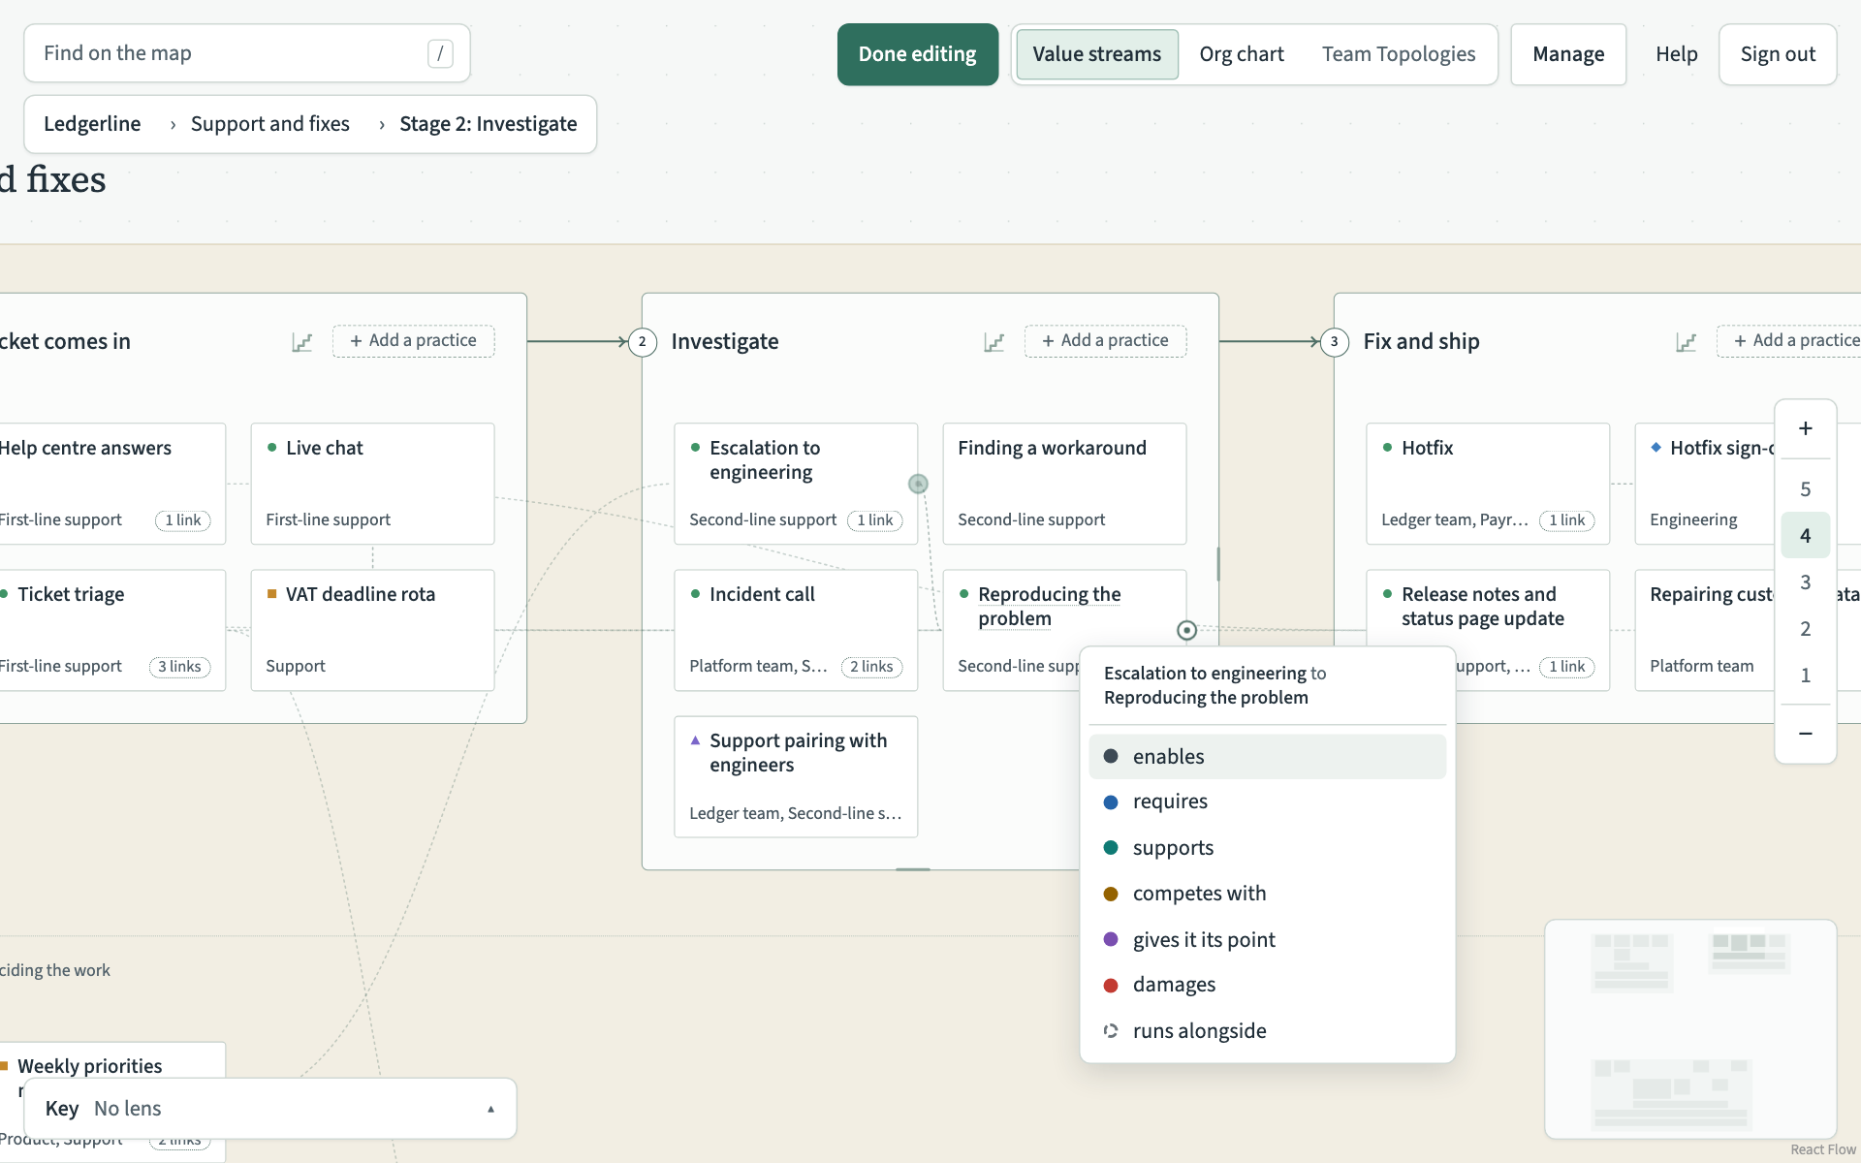Viewport: 1861px width, 1163px height.
Task: Click the Done editing button
Action: (917, 54)
